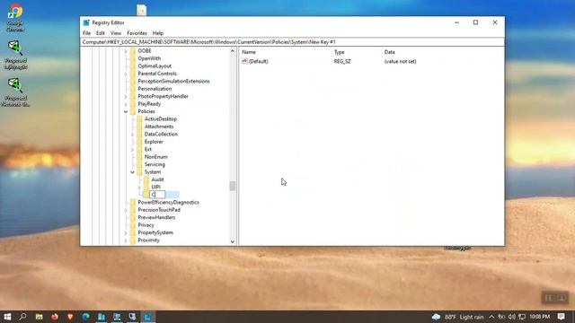Click the tree scrollbar down arrow
The image size is (575, 323).
233,241
